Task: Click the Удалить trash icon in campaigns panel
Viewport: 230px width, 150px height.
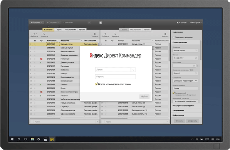Action: pos(95,34)
